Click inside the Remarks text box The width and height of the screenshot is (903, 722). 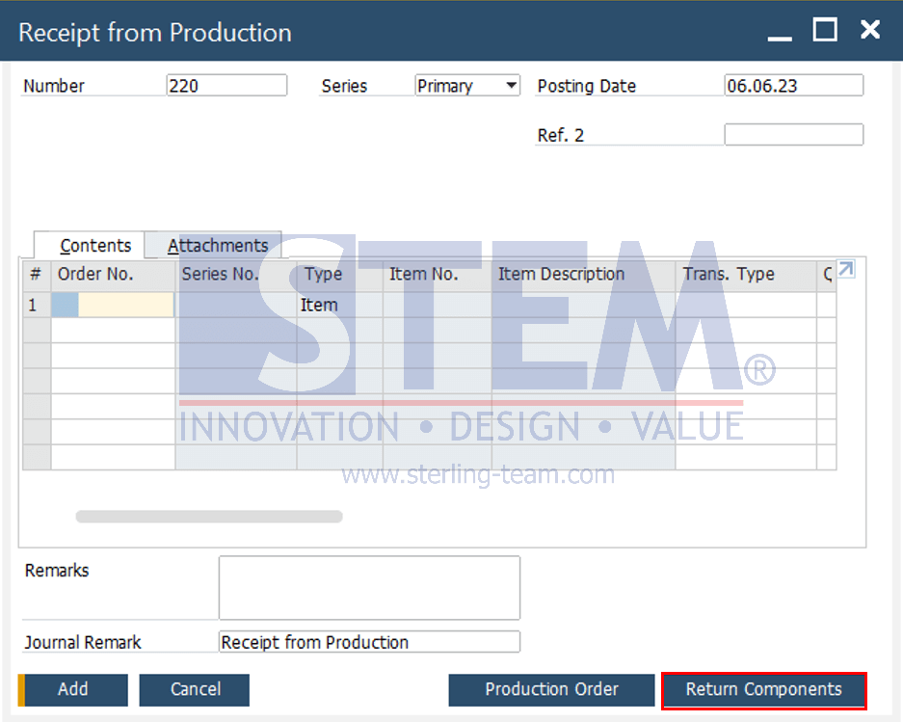369,588
